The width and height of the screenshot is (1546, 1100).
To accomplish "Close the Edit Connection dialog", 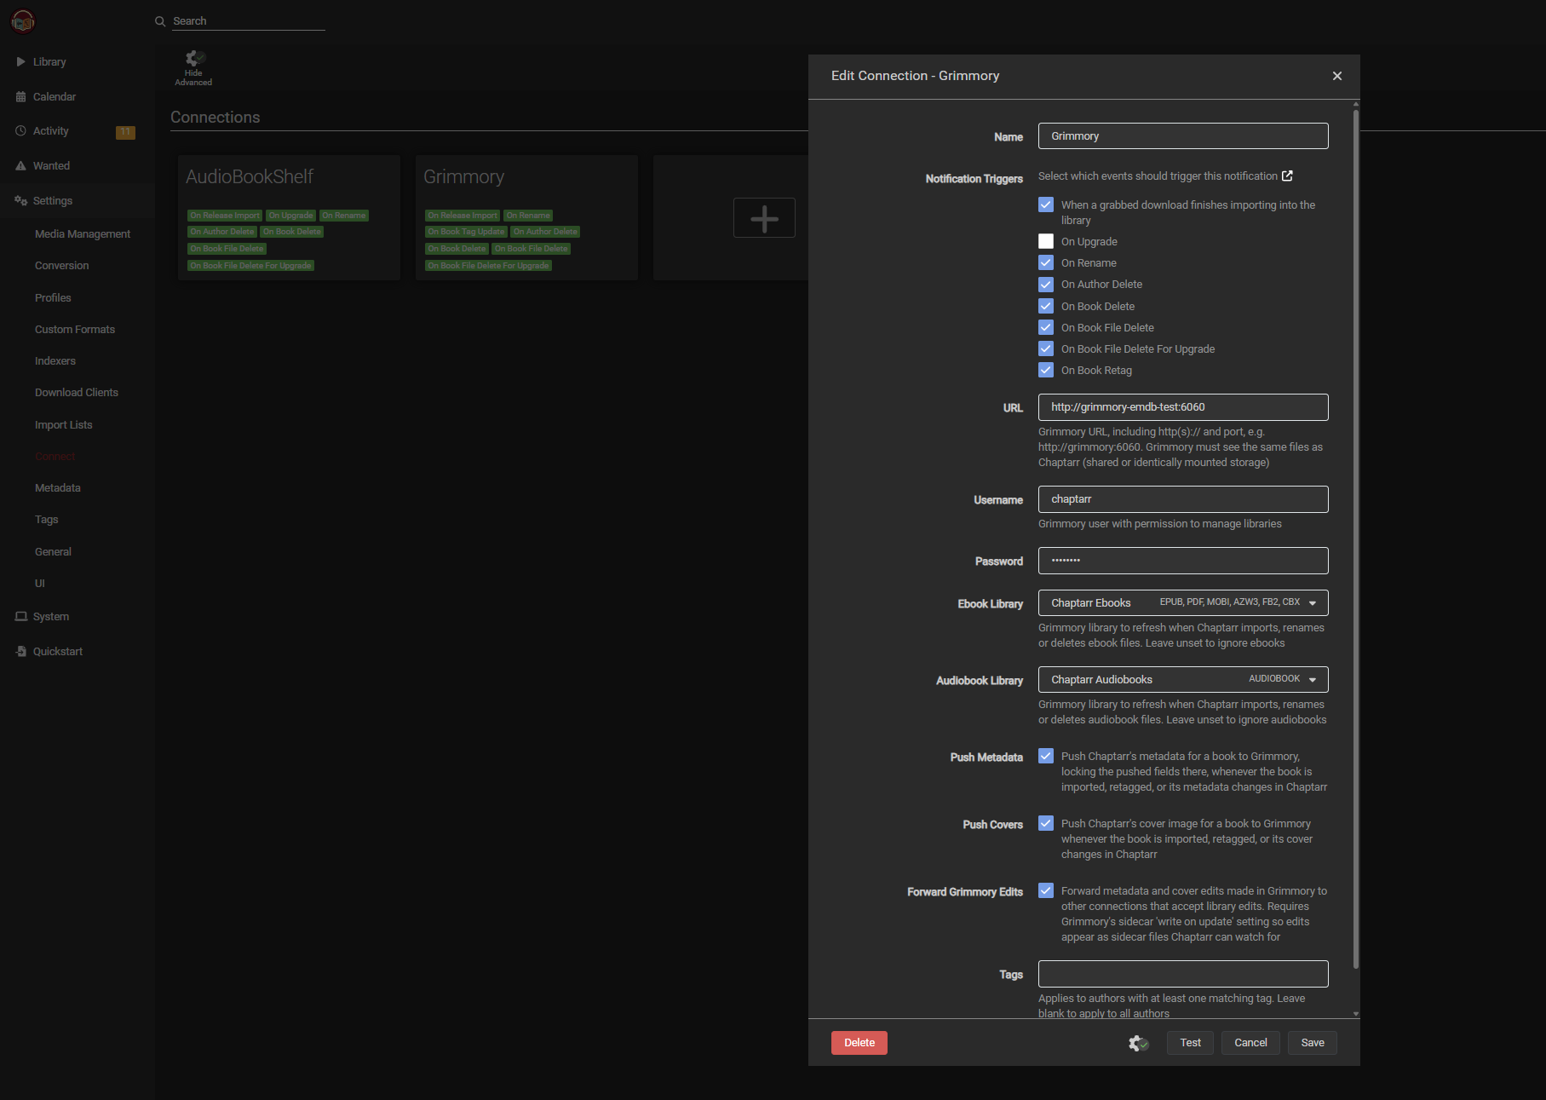I will point(1337,76).
